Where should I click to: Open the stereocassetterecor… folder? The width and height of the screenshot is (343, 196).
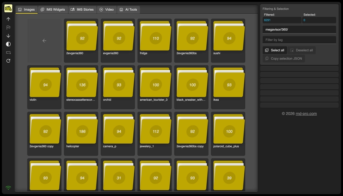pyautogui.click(x=81, y=87)
